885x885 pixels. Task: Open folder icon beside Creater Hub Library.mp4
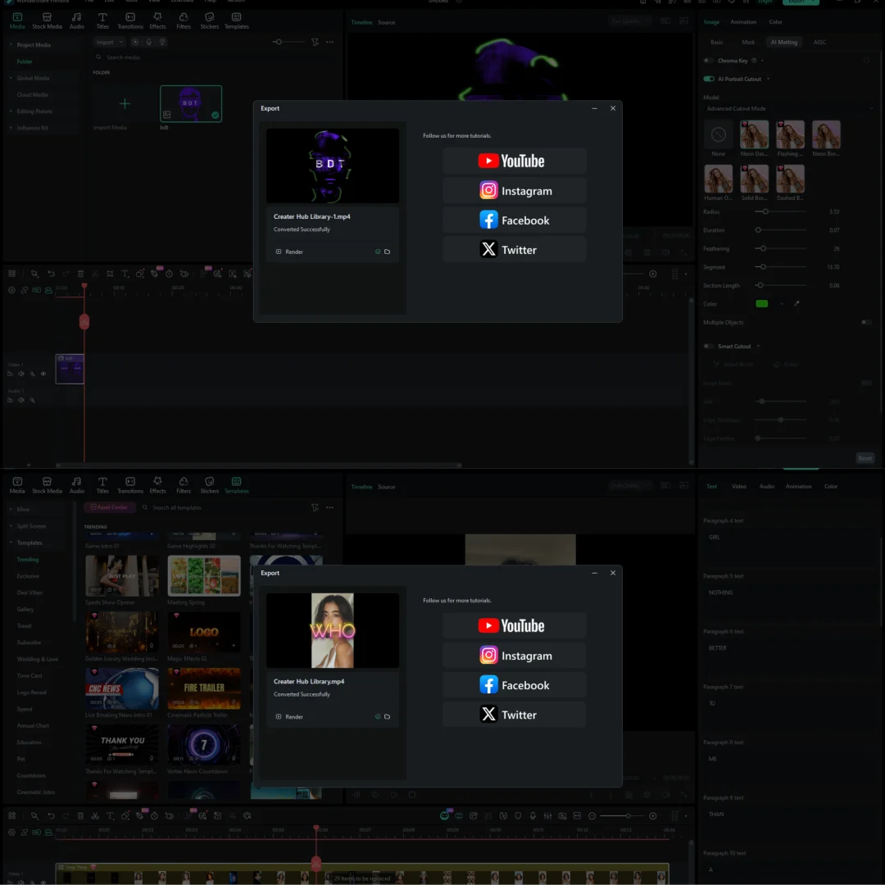pos(388,716)
